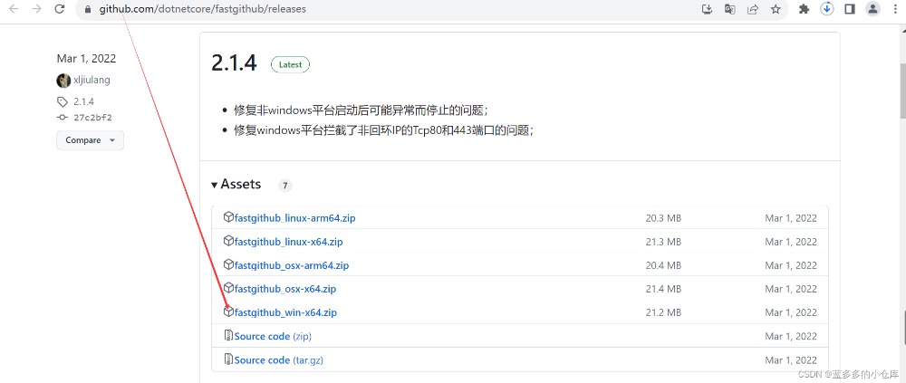Toggle the browser side panel icon
Image resolution: width=906 pixels, height=383 pixels.
pos(850,9)
